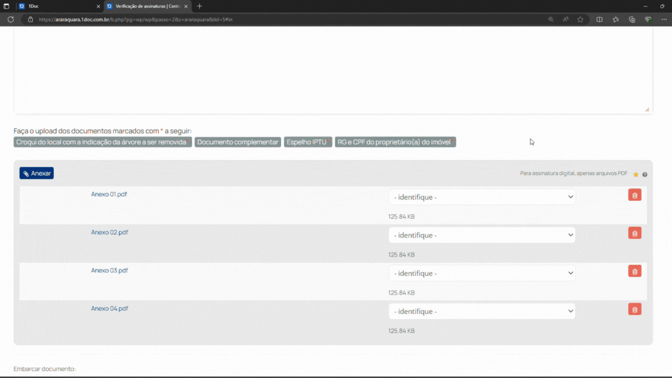This screenshot has width=672, height=378.
Task: Reload the page with the browser refresh icon
Action: 10,19
